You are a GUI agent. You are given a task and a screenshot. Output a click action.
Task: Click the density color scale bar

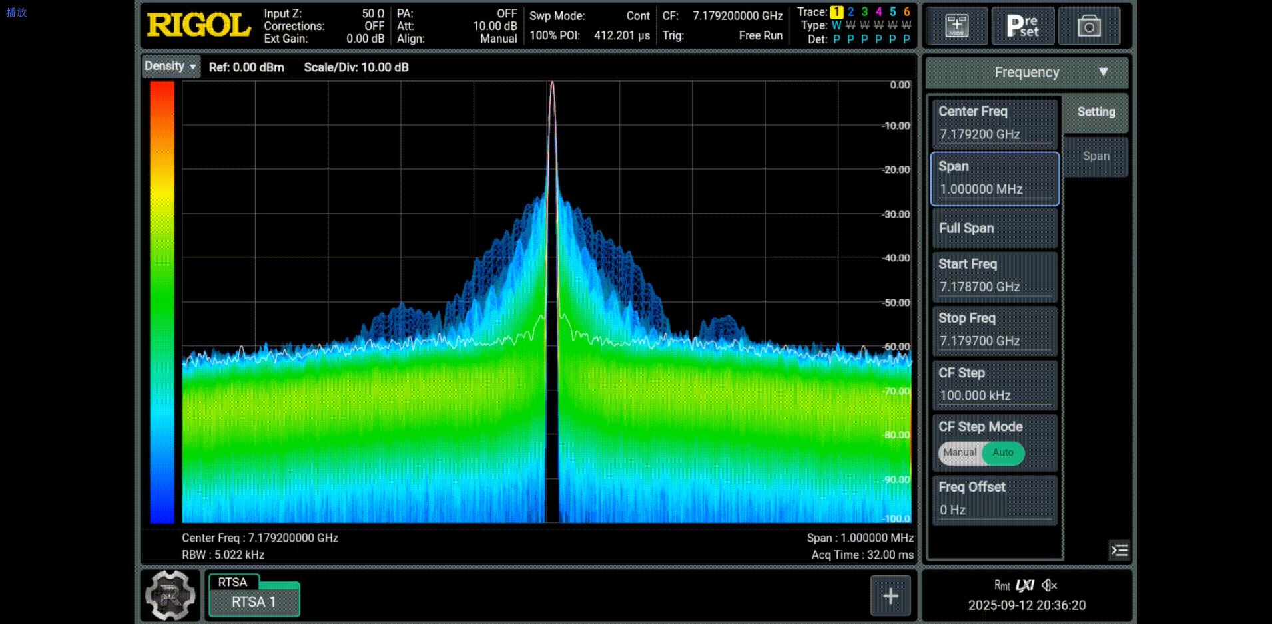click(x=162, y=302)
